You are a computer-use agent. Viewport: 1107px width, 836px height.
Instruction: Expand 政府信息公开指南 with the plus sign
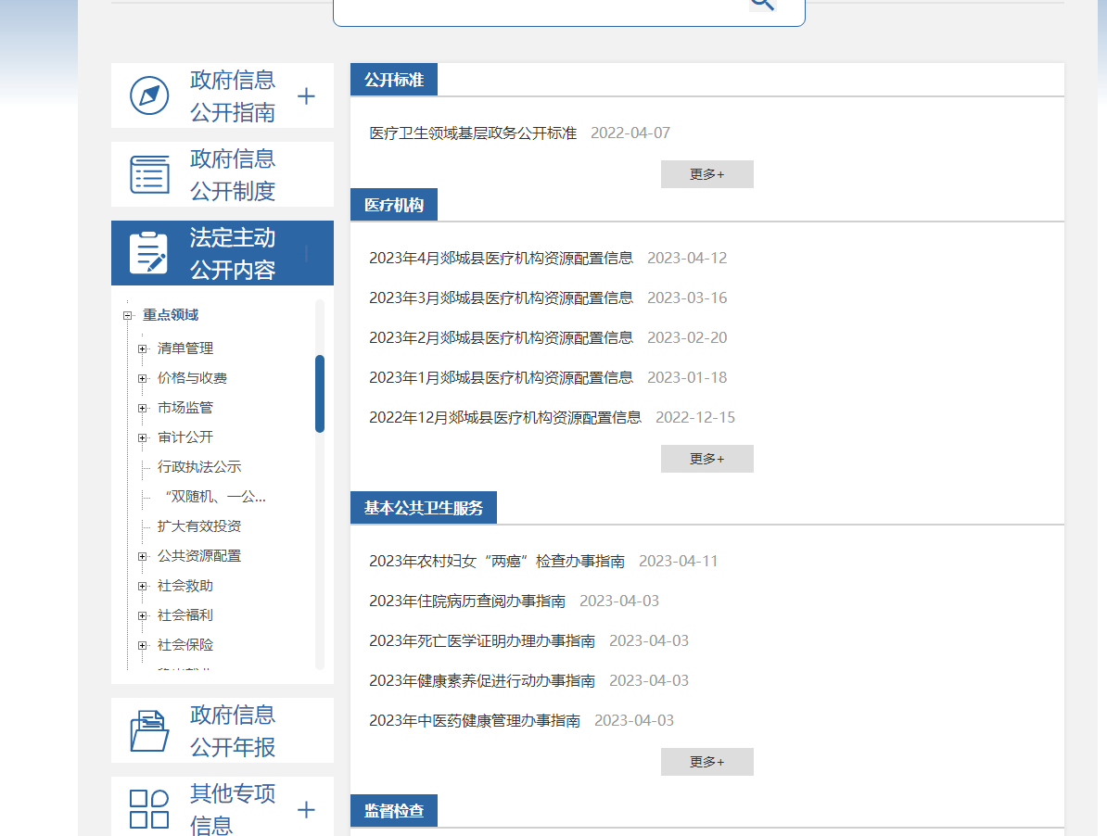(306, 96)
